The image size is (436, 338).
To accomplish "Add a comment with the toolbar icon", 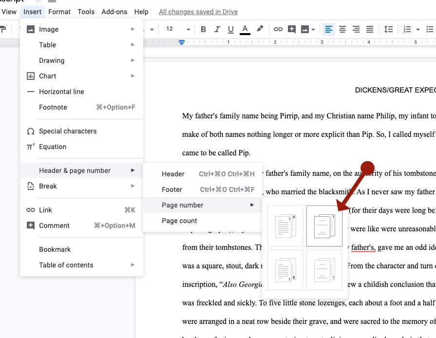I will click(x=291, y=29).
